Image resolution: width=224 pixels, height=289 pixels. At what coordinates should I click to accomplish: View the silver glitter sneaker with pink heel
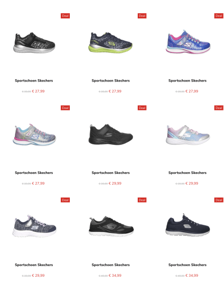pyautogui.click(x=34, y=135)
